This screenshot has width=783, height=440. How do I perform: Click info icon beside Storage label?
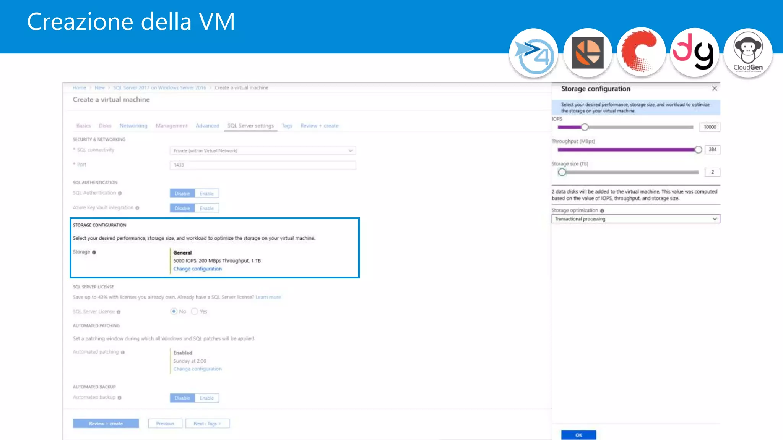click(x=94, y=252)
